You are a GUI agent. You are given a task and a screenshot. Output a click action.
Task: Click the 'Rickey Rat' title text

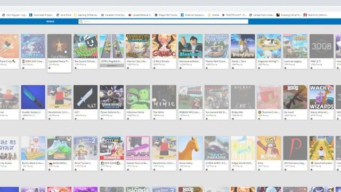(237, 113)
